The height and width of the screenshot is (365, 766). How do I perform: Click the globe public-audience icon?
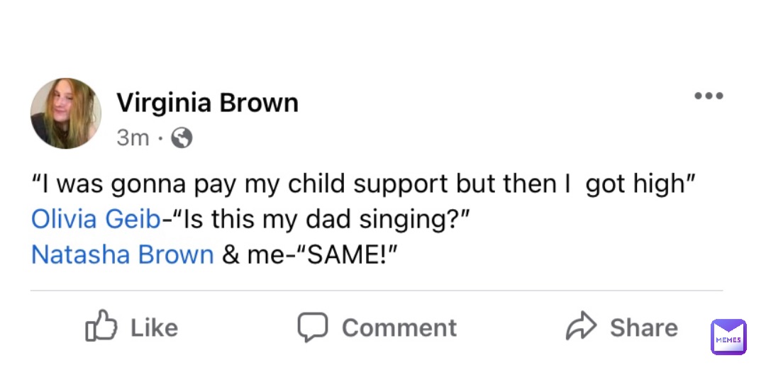point(182,137)
